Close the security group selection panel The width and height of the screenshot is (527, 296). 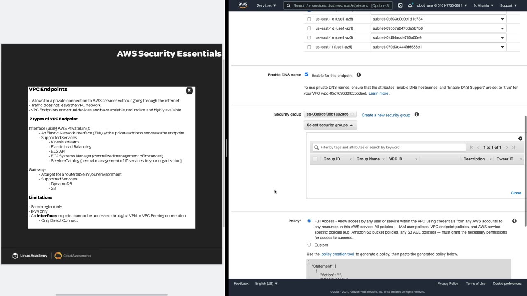516,193
